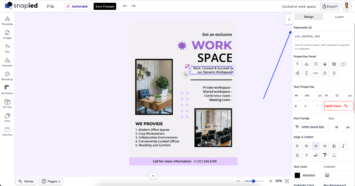
Task: Click the Save Changes button
Action: (105, 6)
